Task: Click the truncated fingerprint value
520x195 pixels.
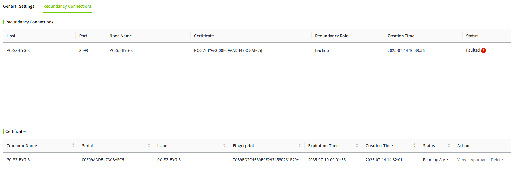Action: (266, 160)
